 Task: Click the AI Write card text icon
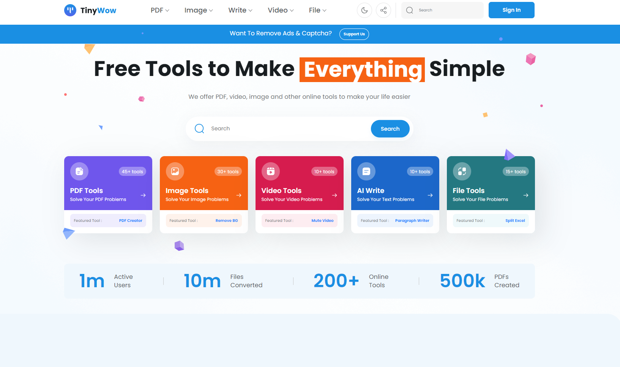pos(366,171)
